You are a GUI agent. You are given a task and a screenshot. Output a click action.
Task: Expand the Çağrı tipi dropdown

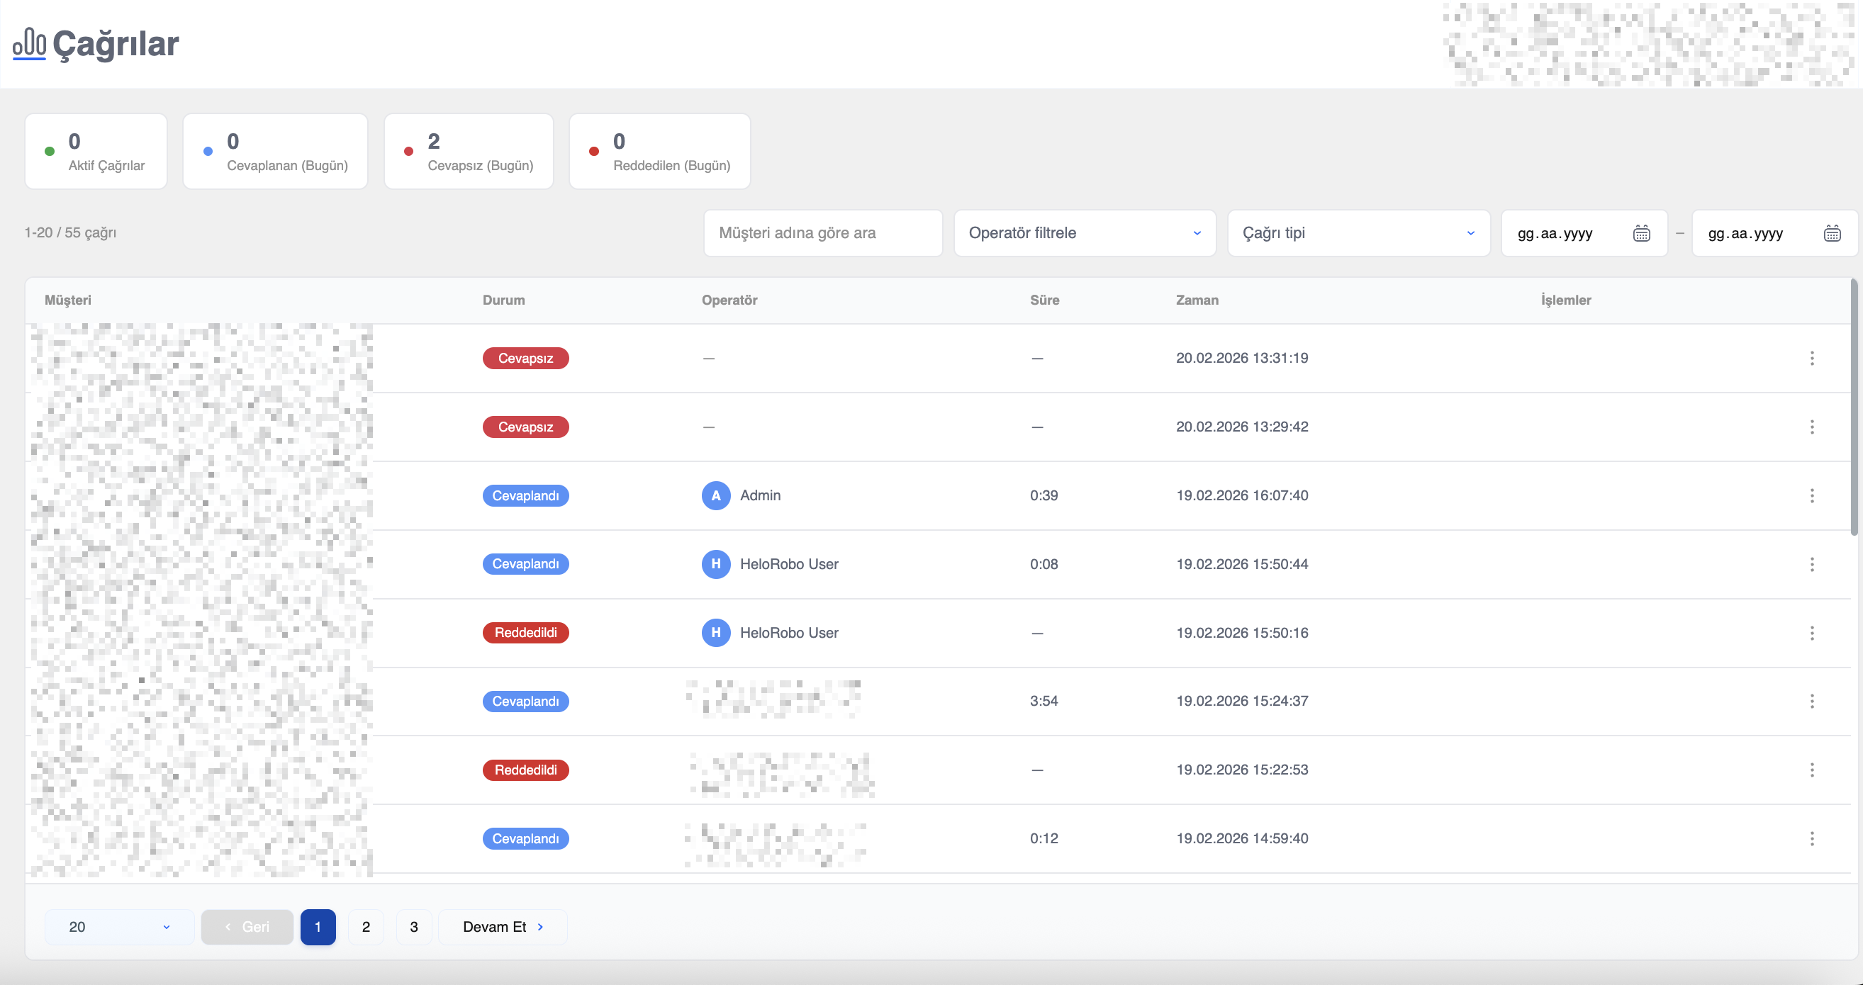(1358, 233)
